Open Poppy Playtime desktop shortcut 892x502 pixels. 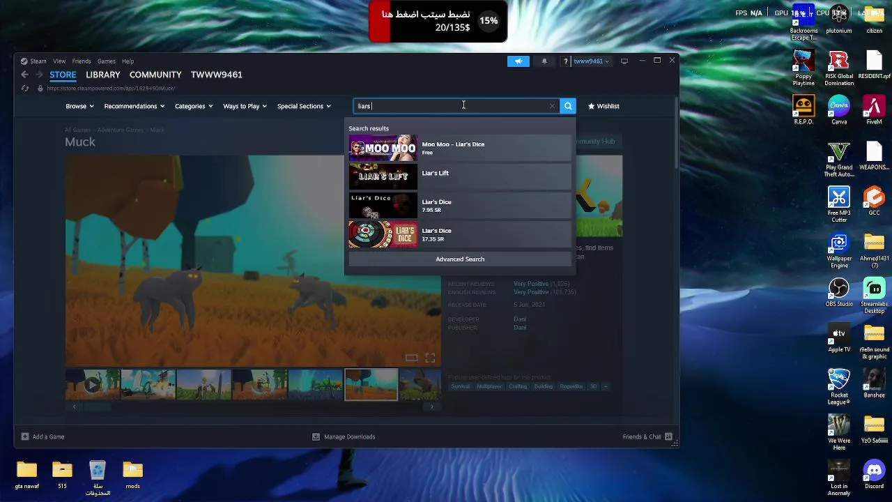click(x=803, y=68)
